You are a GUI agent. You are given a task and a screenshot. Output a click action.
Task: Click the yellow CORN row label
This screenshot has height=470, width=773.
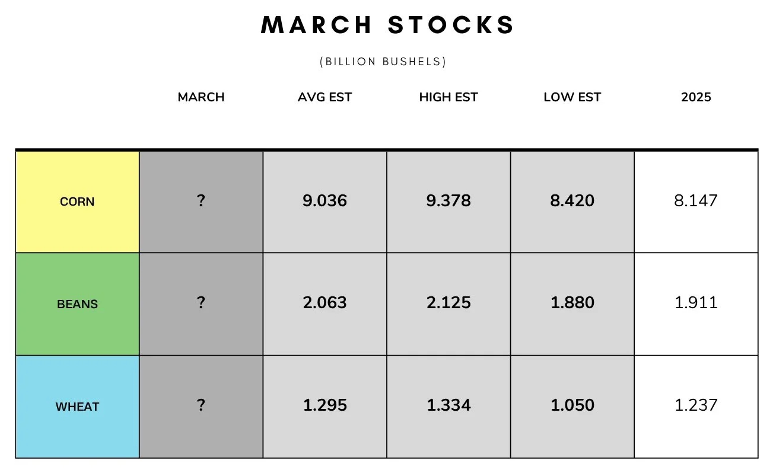pos(77,202)
